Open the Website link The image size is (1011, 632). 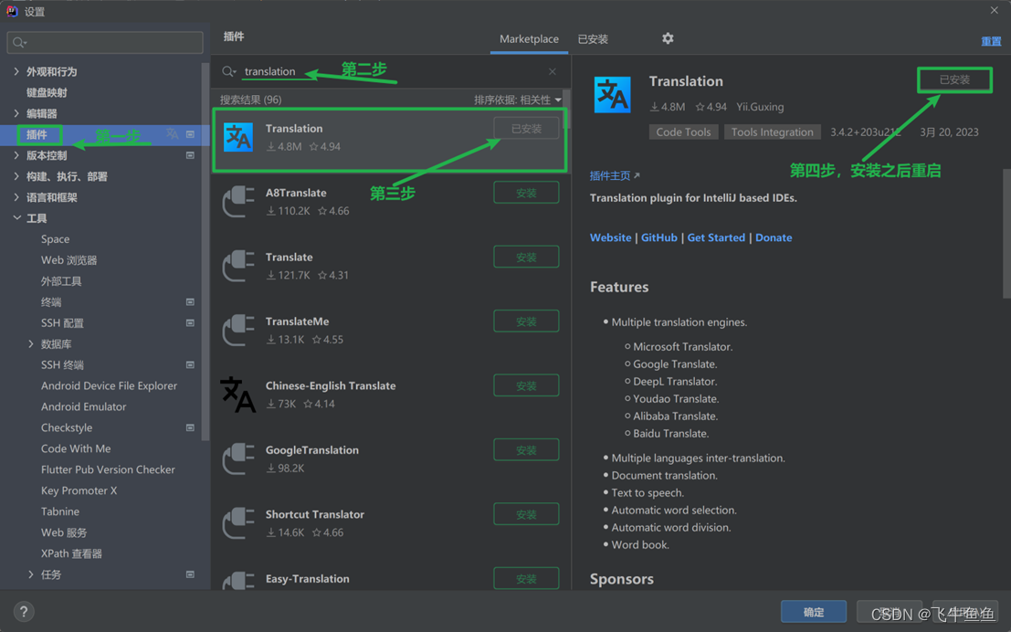[x=610, y=237]
